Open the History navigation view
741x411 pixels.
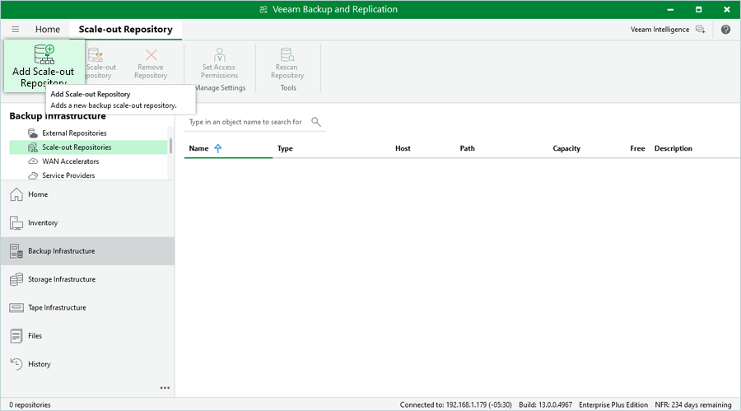click(39, 364)
